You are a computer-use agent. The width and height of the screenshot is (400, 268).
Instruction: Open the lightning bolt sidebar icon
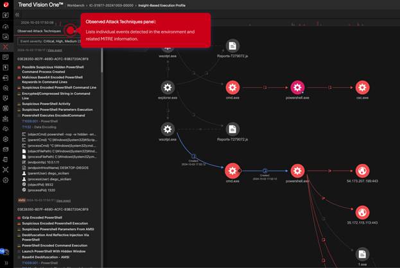coord(5,67)
